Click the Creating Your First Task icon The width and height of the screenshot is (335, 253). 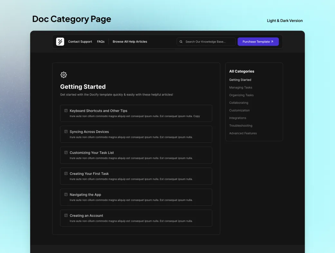point(66,174)
